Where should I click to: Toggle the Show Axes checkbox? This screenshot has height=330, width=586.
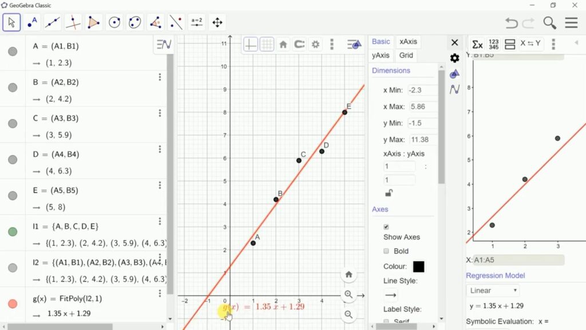click(x=386, y=227)
